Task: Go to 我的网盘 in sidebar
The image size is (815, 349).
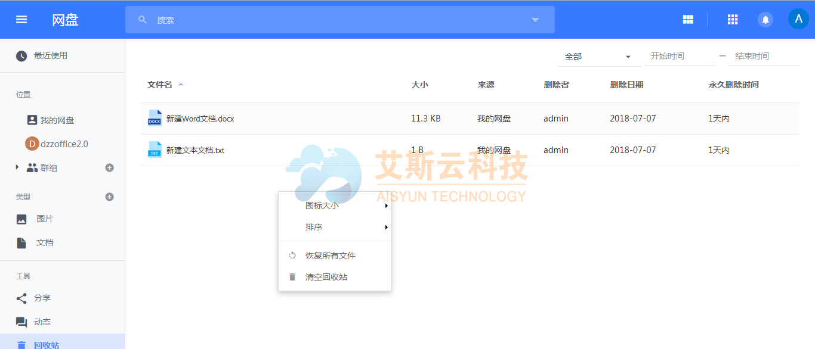Action: (x=57, y=120)
